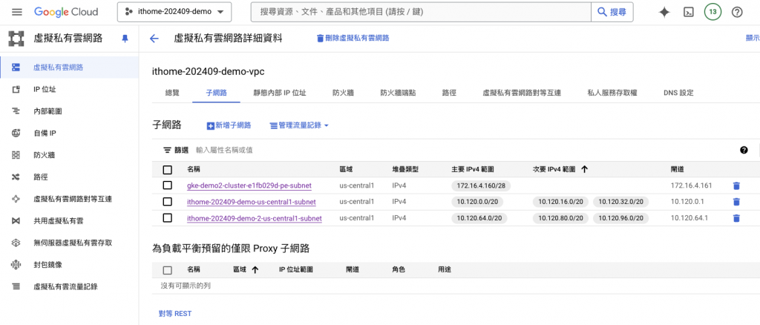Sort by 次要 IPv4 範圍 arrow
This screenshot has width=760, height=325.
[x=585, y=169]
